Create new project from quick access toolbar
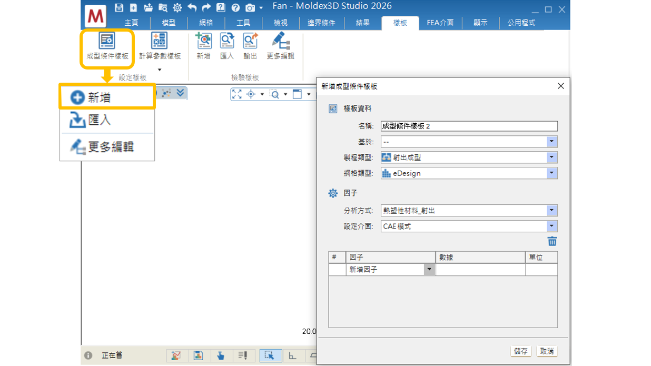 click(134, 8)
